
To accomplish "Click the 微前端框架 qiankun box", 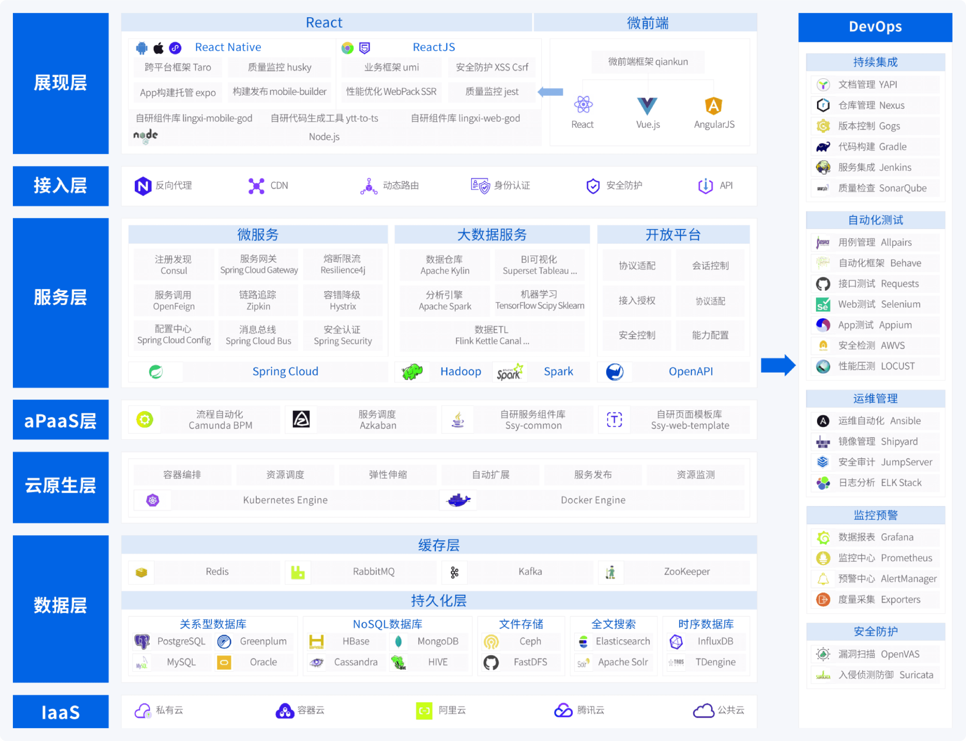I will (648, 62).
